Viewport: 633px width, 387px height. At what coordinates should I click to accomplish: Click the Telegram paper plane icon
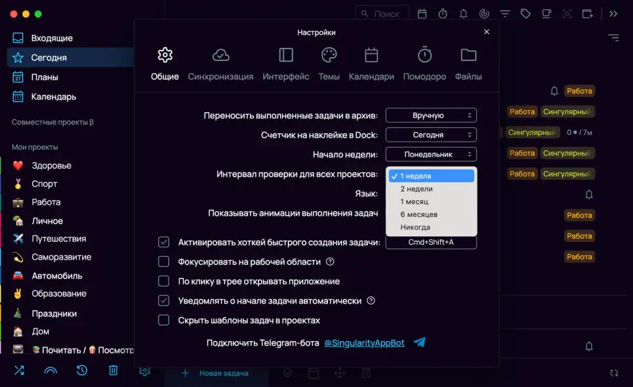(420, 342)
